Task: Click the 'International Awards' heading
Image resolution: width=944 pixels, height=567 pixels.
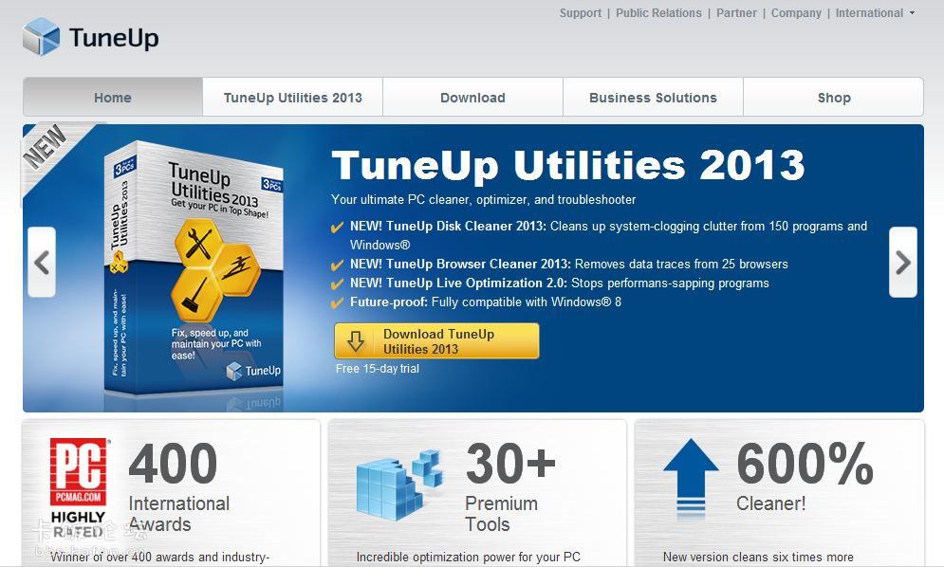Action: pyautogui.click(x=178, y=514)
